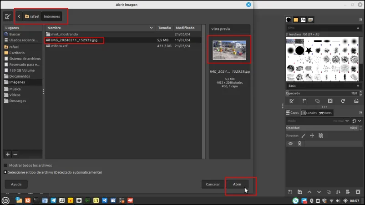This screenshot has width=365, height=205.
Task: Remove bookmark with the minus button
Action: coord(15,155)
